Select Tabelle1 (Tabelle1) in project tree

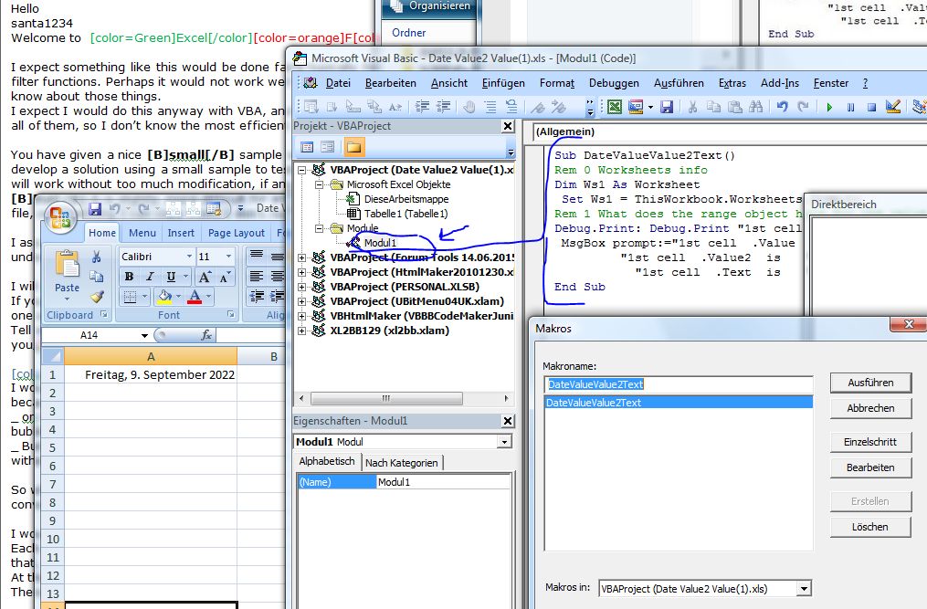coord(406,214)
